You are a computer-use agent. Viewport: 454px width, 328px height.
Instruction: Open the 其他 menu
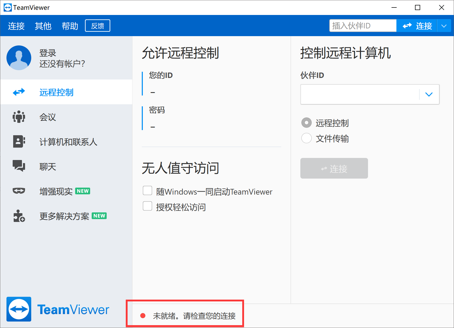click(43, 26)
